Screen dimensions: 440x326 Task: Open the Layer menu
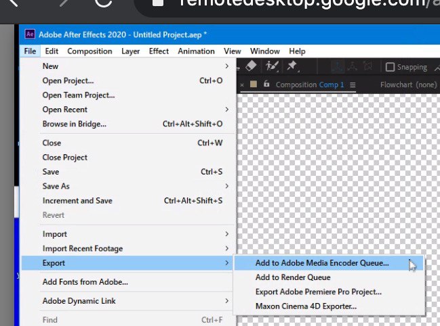pos(130,51)
